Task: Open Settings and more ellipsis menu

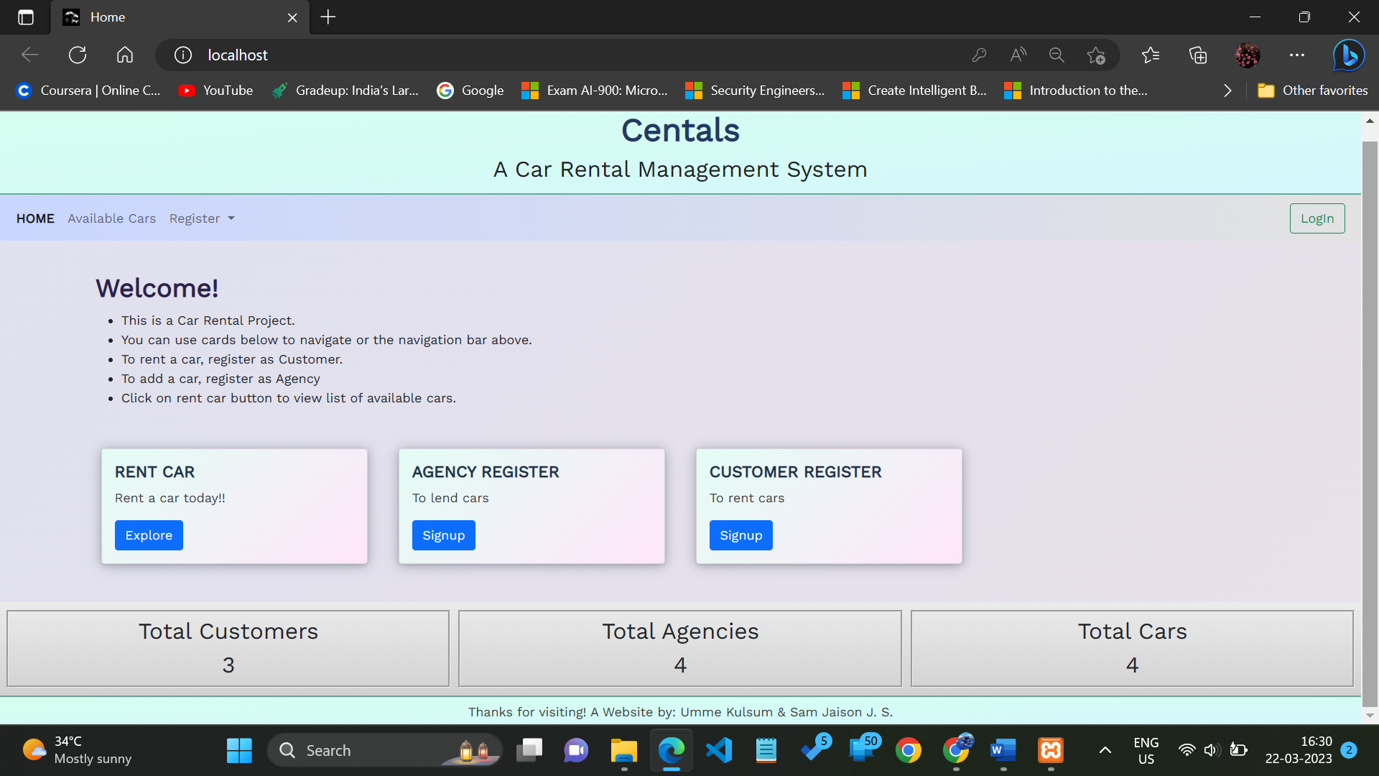Action: click(x=1296, y=55)
